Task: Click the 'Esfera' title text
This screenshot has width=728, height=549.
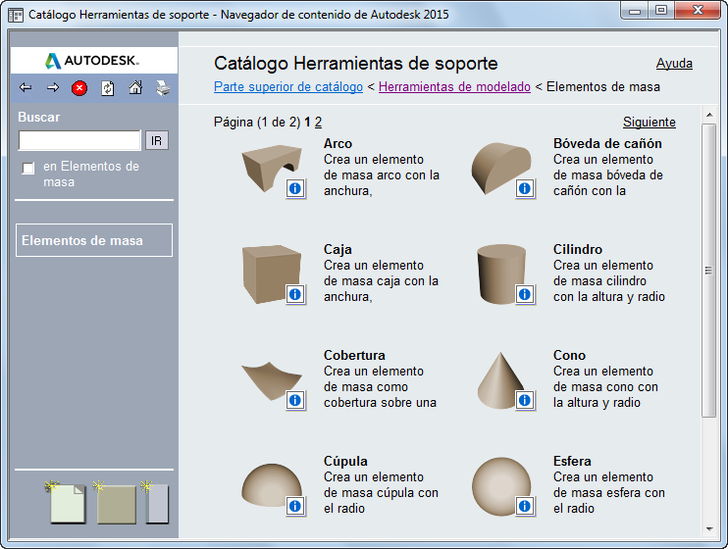Action: 572,462
